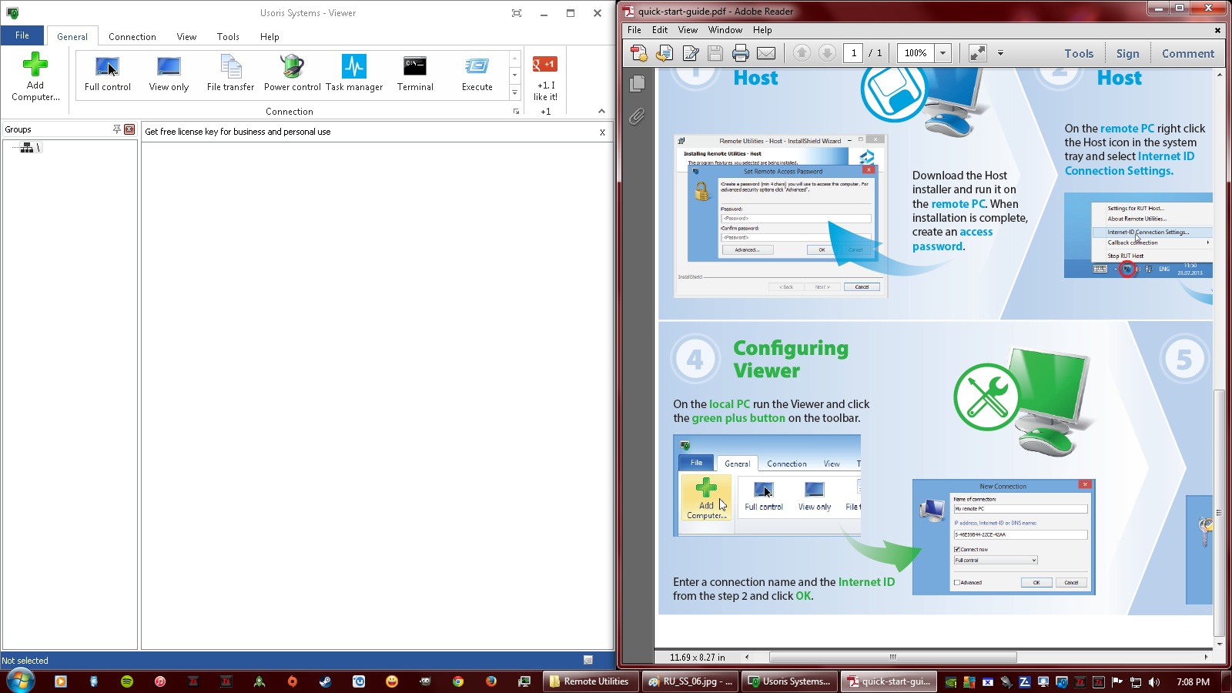Select the View only connection mode

tap(169, 74)
